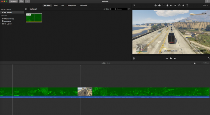Viewport: 210px width, 115px height.
Task: Click the Photos Library icon in sidebar
Action: (x=3, y=19)
